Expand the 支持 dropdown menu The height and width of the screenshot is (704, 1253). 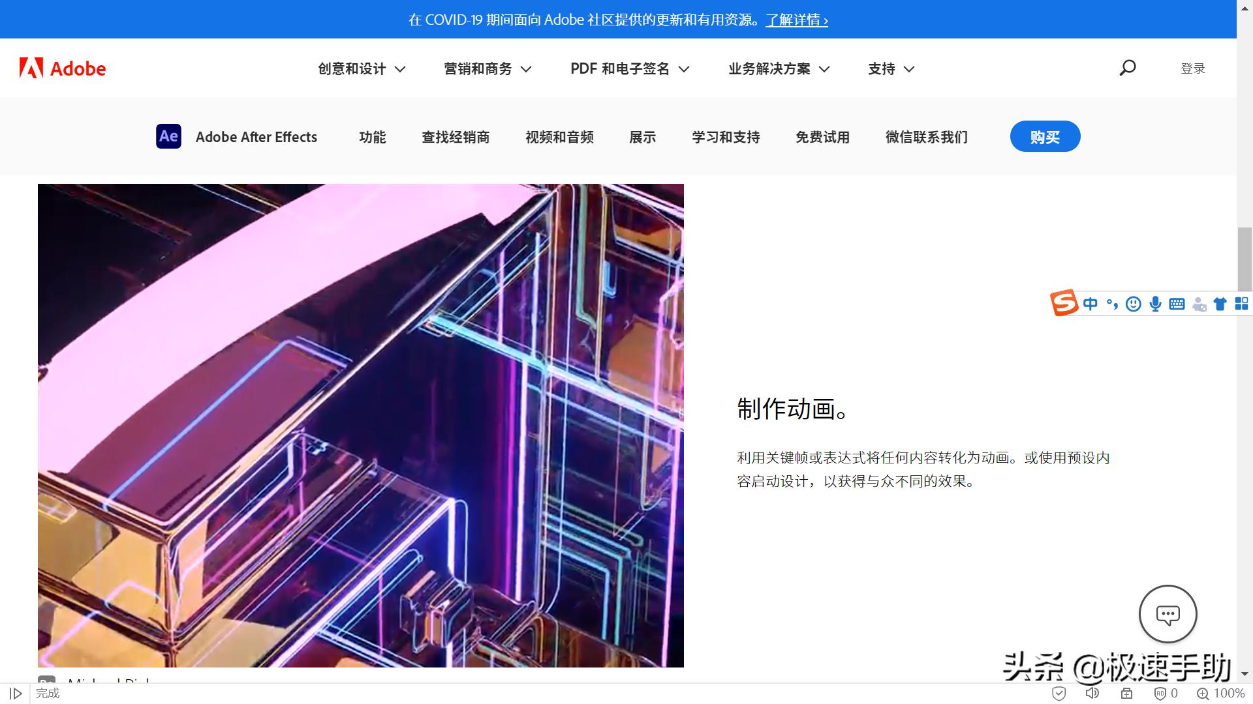(890, 68)
